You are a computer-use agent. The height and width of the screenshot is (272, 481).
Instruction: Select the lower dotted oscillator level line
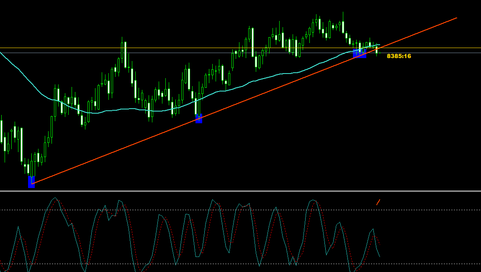click(209, 264)
